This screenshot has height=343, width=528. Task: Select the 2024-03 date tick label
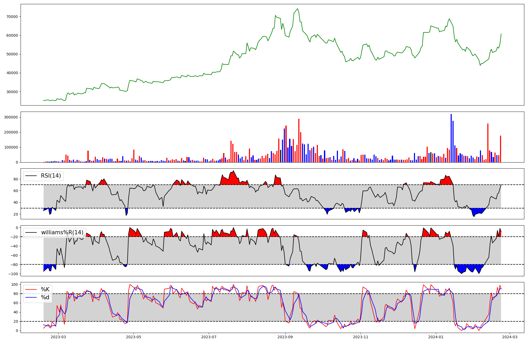(510, 337)
